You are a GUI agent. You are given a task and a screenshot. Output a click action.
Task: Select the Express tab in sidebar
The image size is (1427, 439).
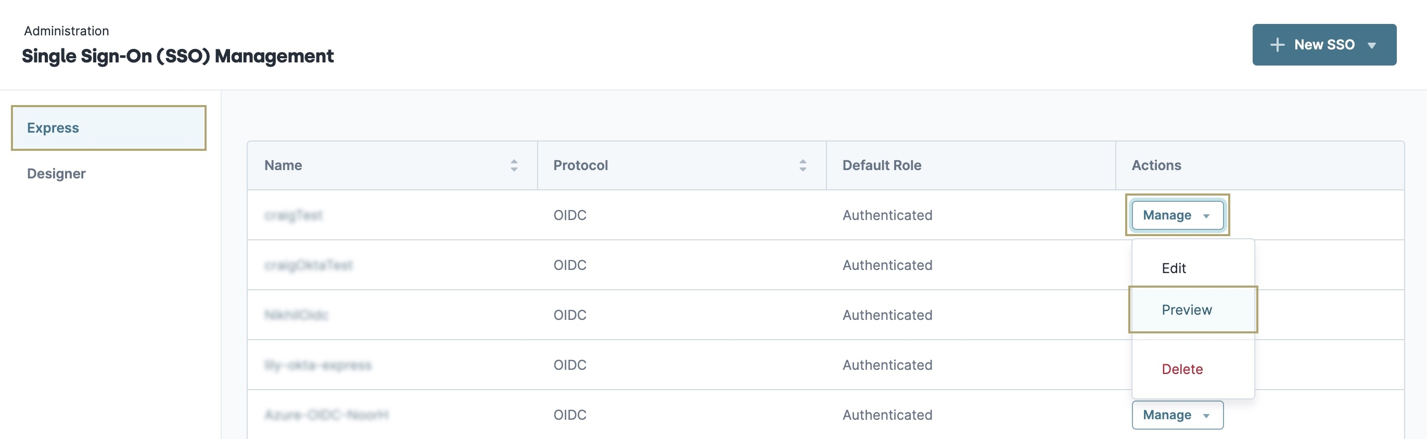(x=109, y=128)
